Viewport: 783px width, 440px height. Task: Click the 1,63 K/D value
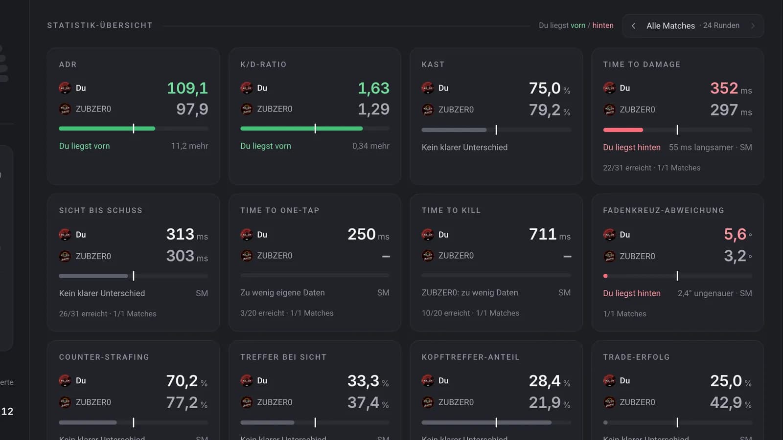[373, 88]
